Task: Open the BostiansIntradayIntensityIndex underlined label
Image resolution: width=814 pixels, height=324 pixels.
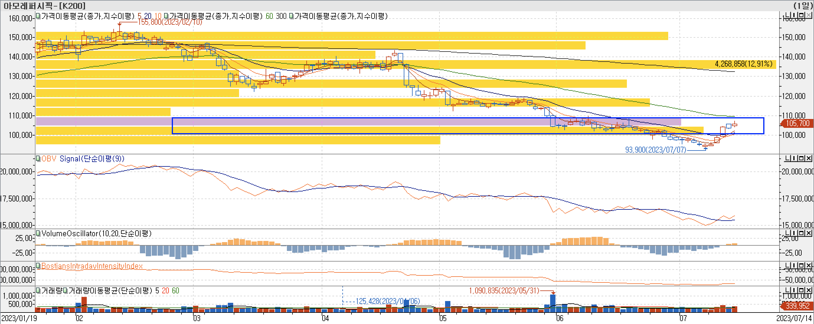Action: 91,266
